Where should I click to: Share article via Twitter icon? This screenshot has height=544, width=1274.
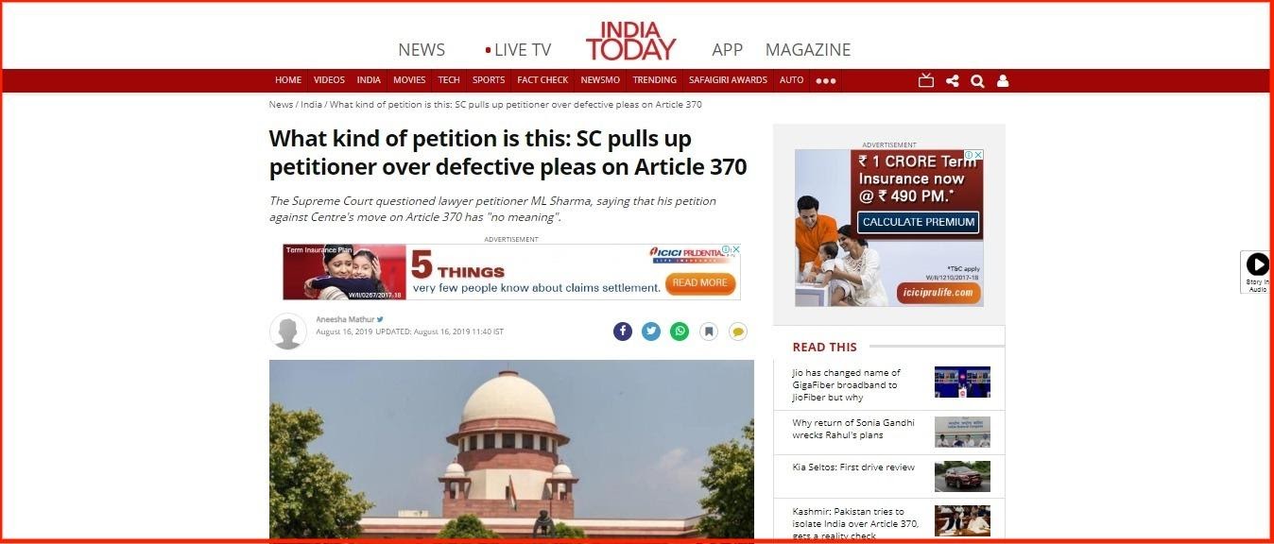[x=651, y=331]
